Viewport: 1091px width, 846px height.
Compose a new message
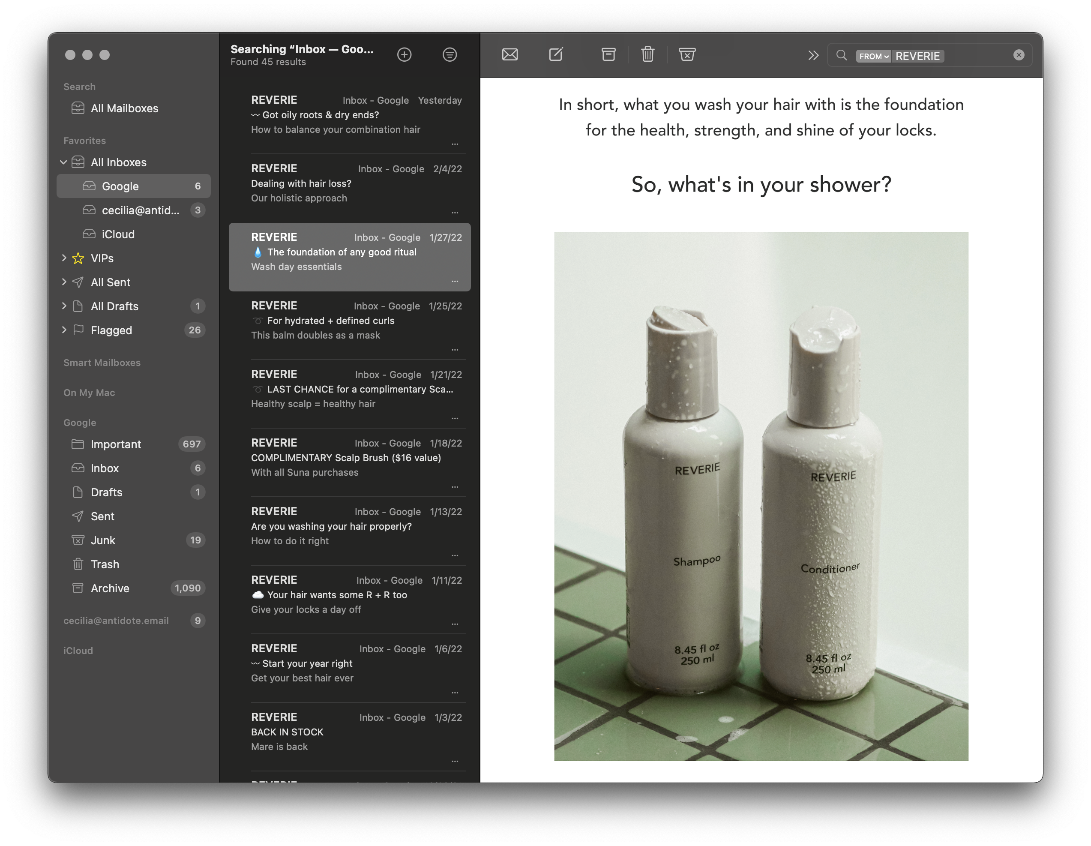click(x=556, y=54)
